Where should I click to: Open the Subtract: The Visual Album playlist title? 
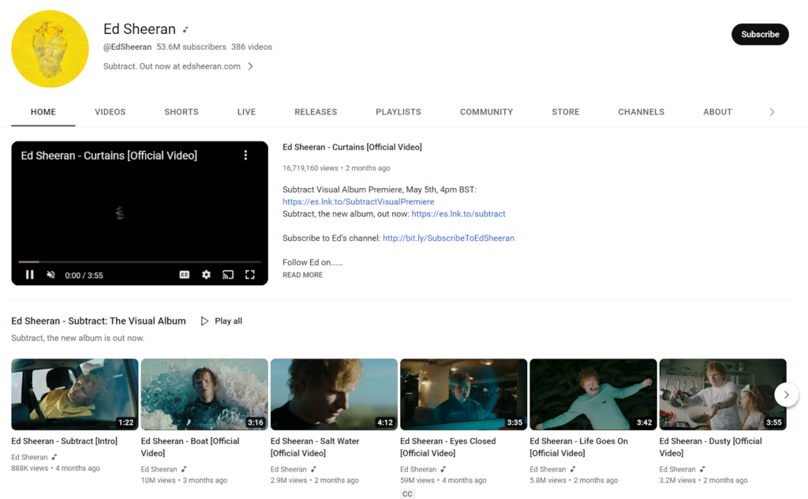(x=99, y=321)
